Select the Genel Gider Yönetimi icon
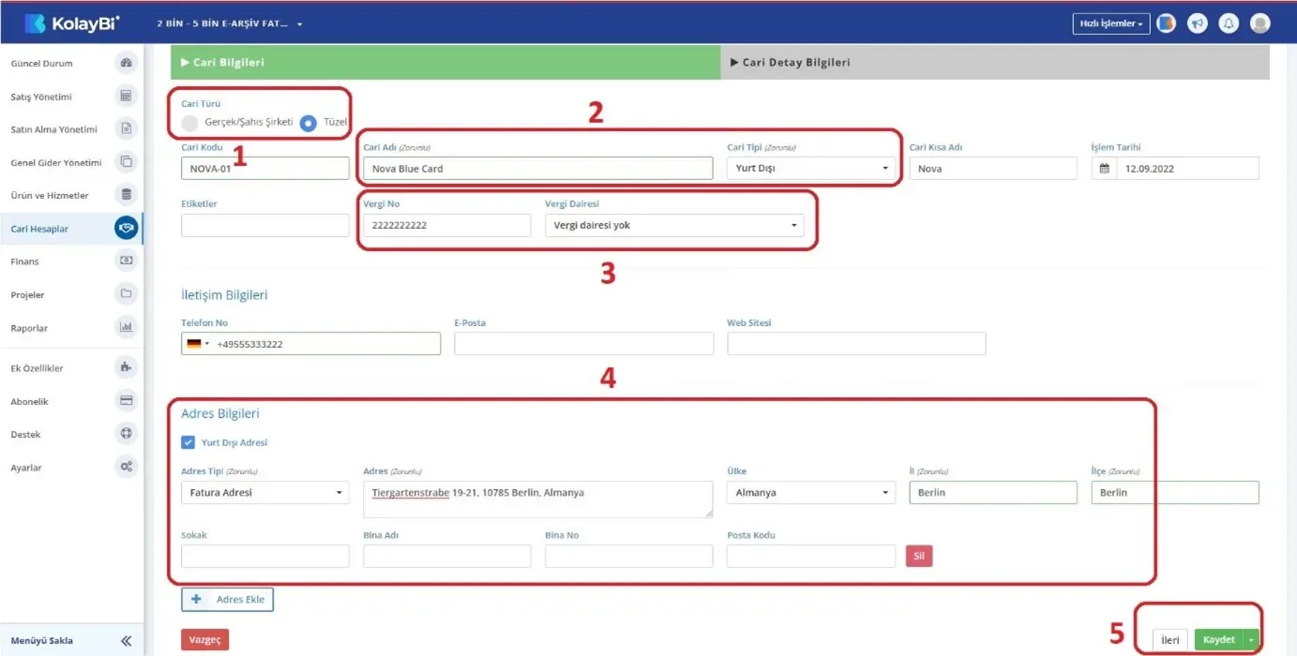This screenshot has width=1297, height=656. click(x=127, y=161)
